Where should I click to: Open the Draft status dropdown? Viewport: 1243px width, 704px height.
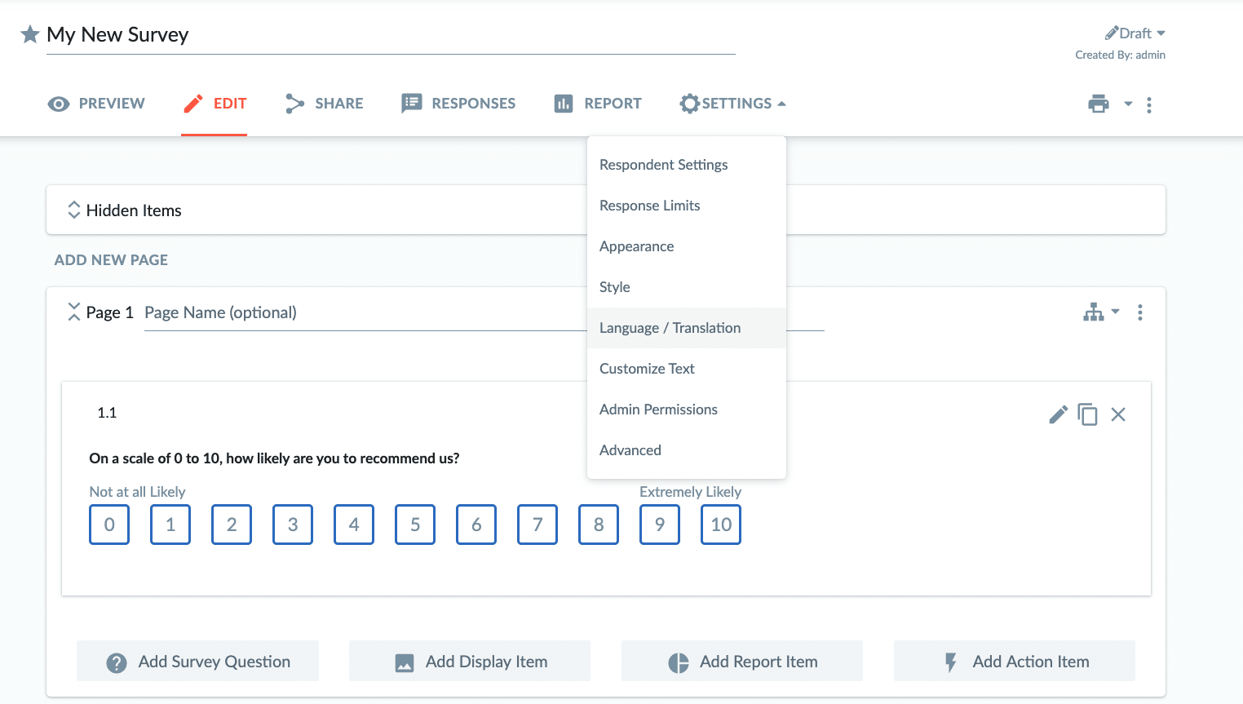pyautogui.click(x=1135, y=33)
